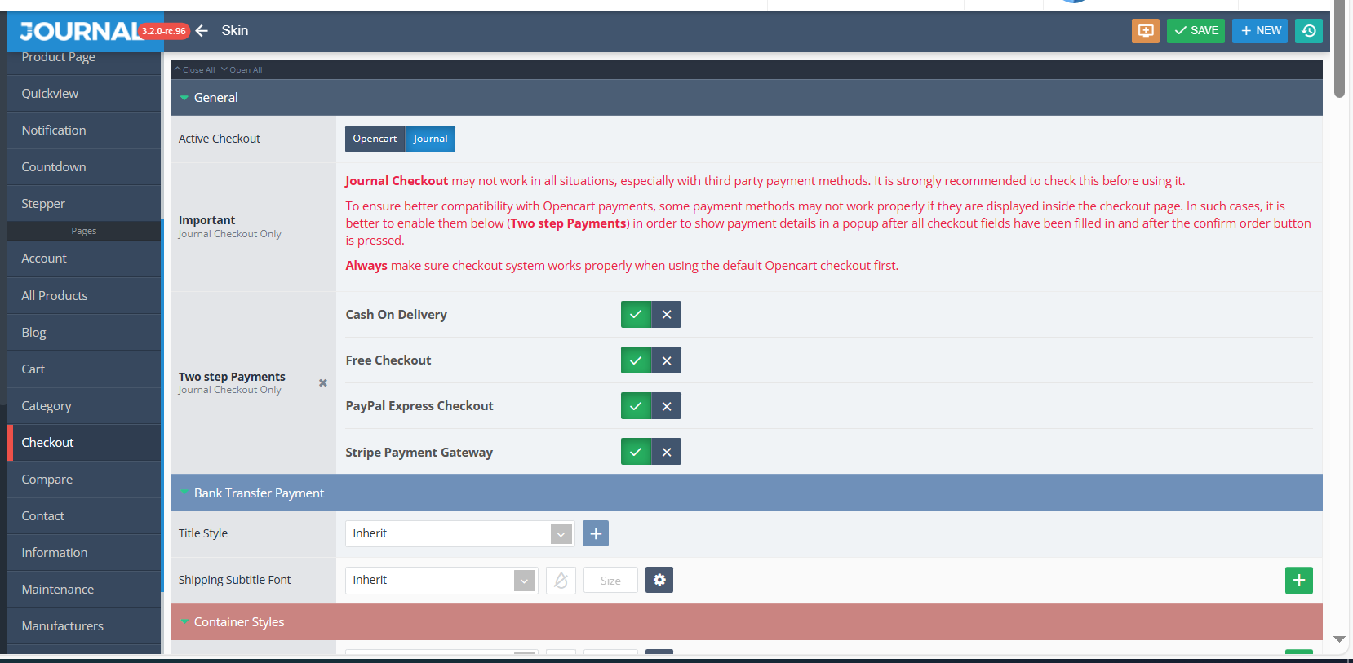Open the Shipping Subtitle Font Inherit dropdown
The height and width of the screenshot is (663, 1353).
441,580
